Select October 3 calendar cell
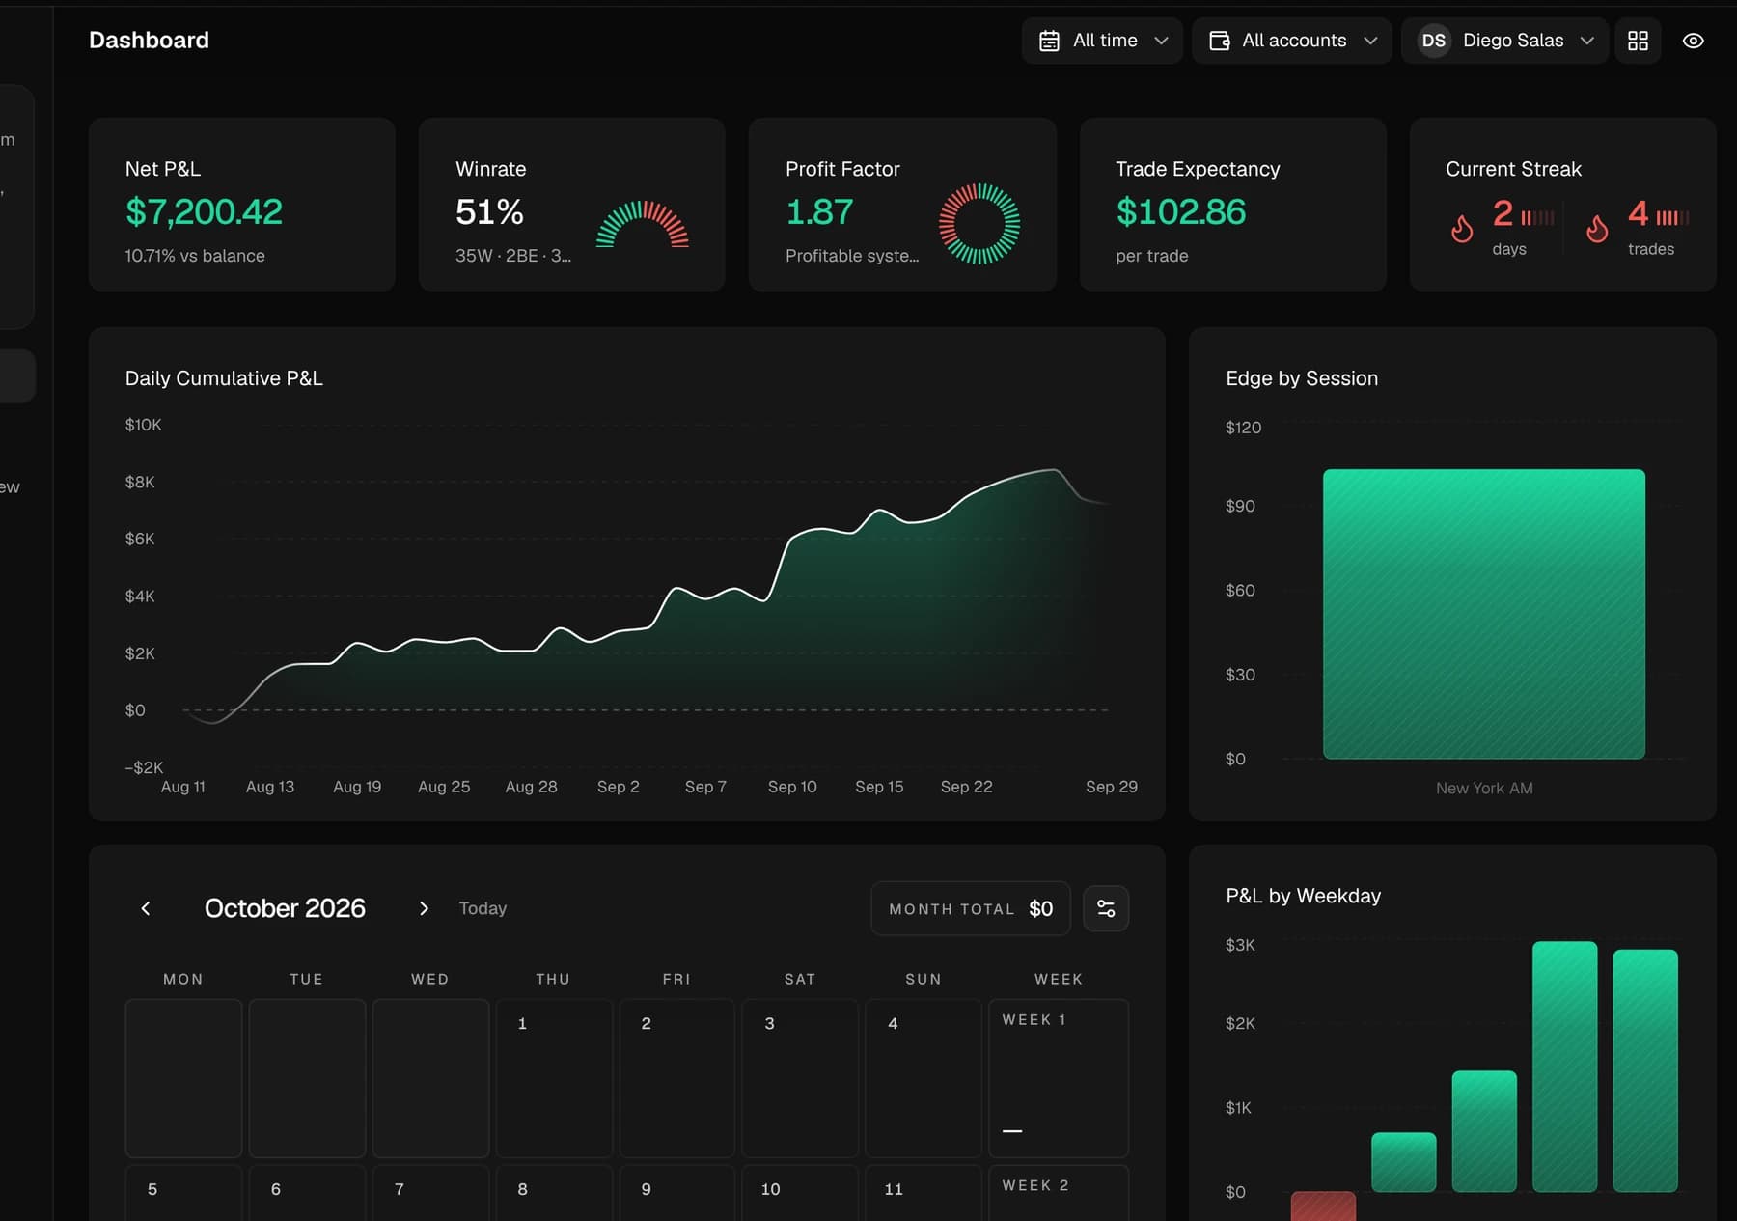This screenshot has width=1737, height=1221. (800, 1078)
